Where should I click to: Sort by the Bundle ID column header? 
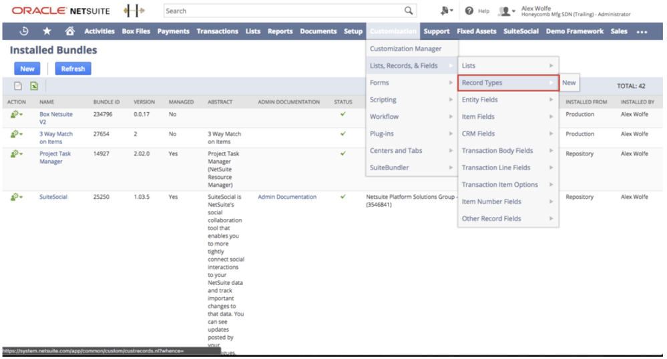[x=106, y=102]
